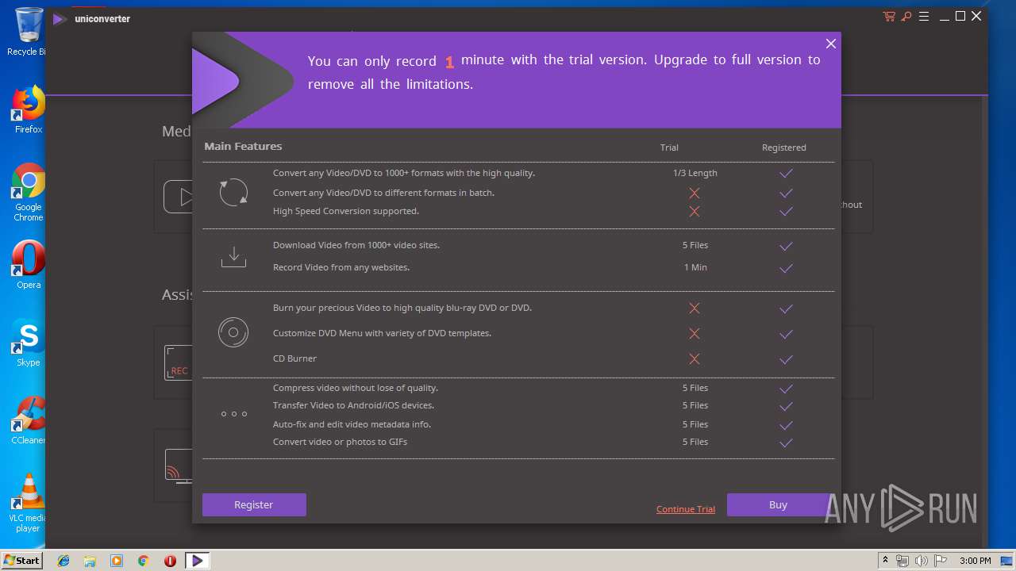The image size is (1016, 571).
Task: Click the network tray icon
Action: (902, 561)
